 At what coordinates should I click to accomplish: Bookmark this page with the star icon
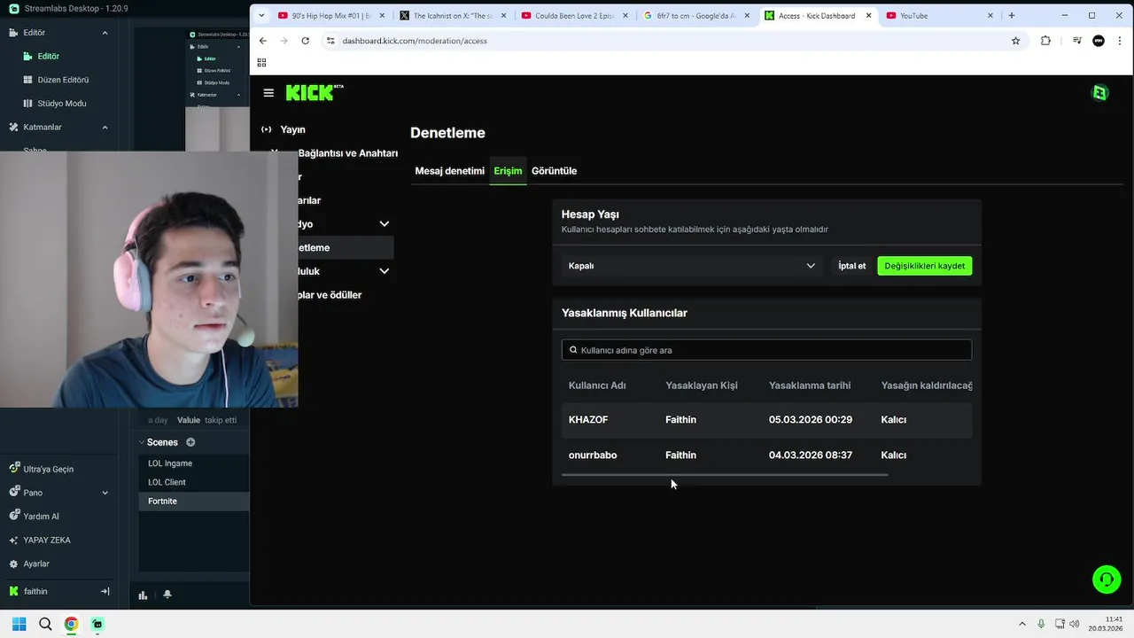coord(1015,41)
